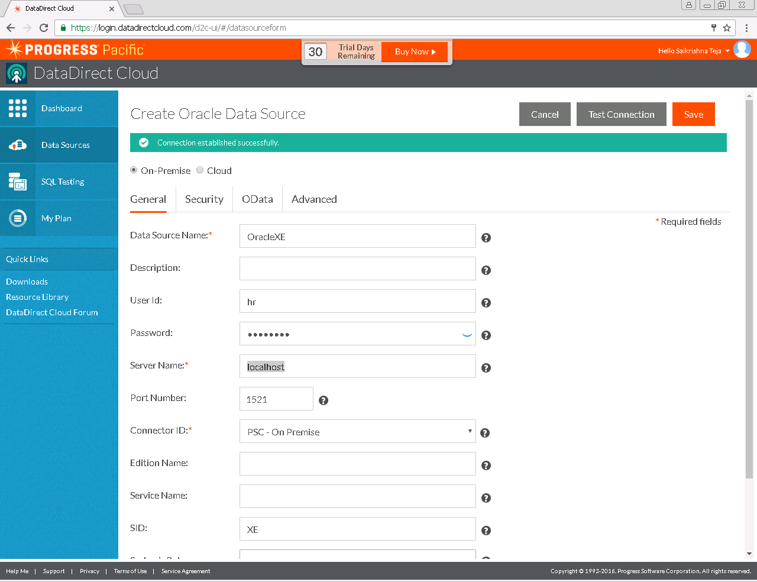Viewport: 757px width, 582px height.
Task: Click the Password input field
Action: 358,334
